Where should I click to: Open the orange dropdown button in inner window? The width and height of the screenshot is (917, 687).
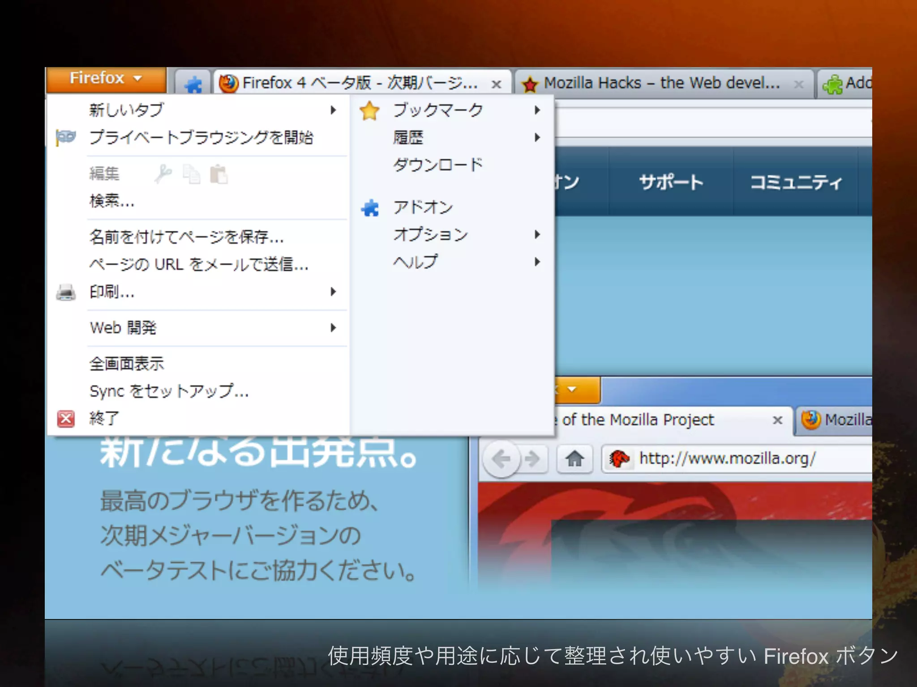(x=577, y=390)
